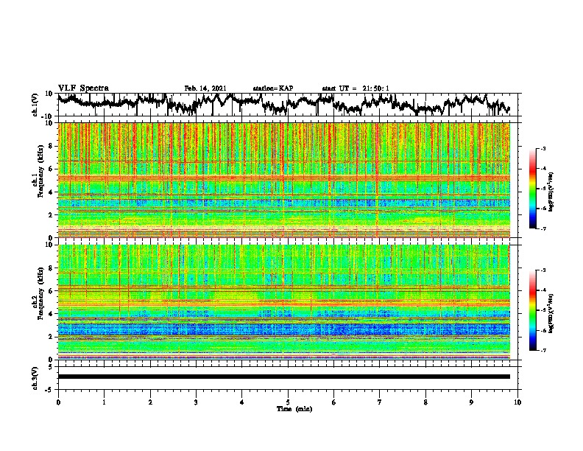583x451 pixels.
Task: Click the 'VLF Spectra' title text
Action: (83, 88)
